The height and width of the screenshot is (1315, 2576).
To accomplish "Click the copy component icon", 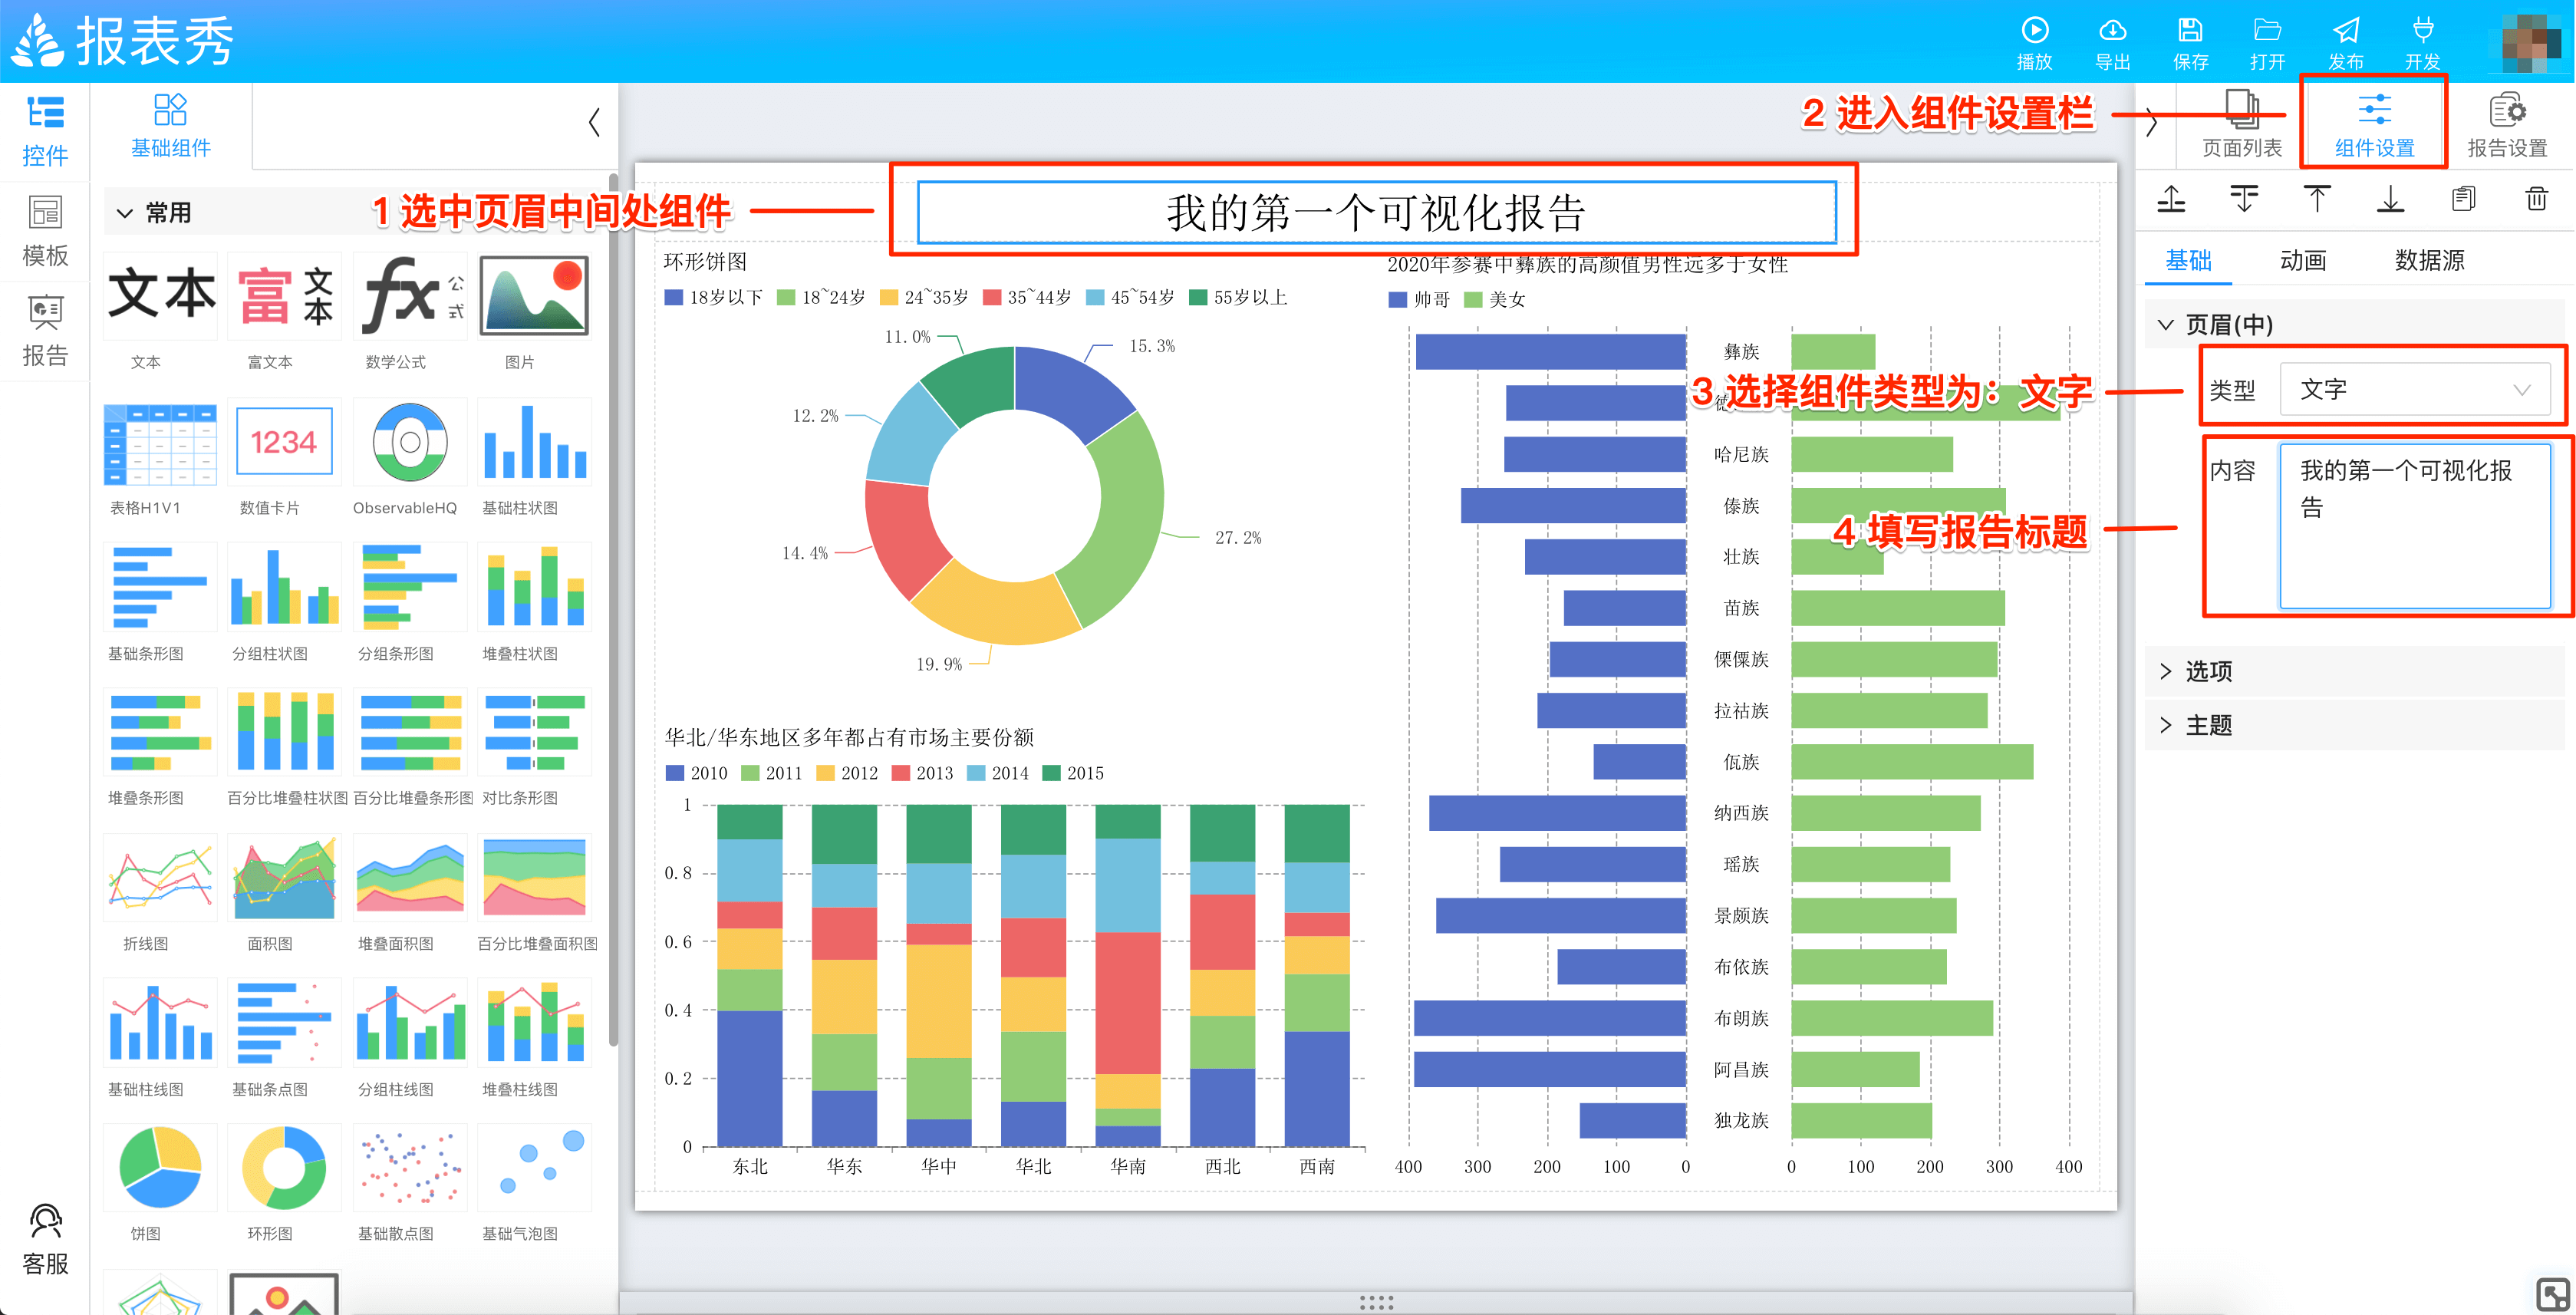I will pos(2463,198).
